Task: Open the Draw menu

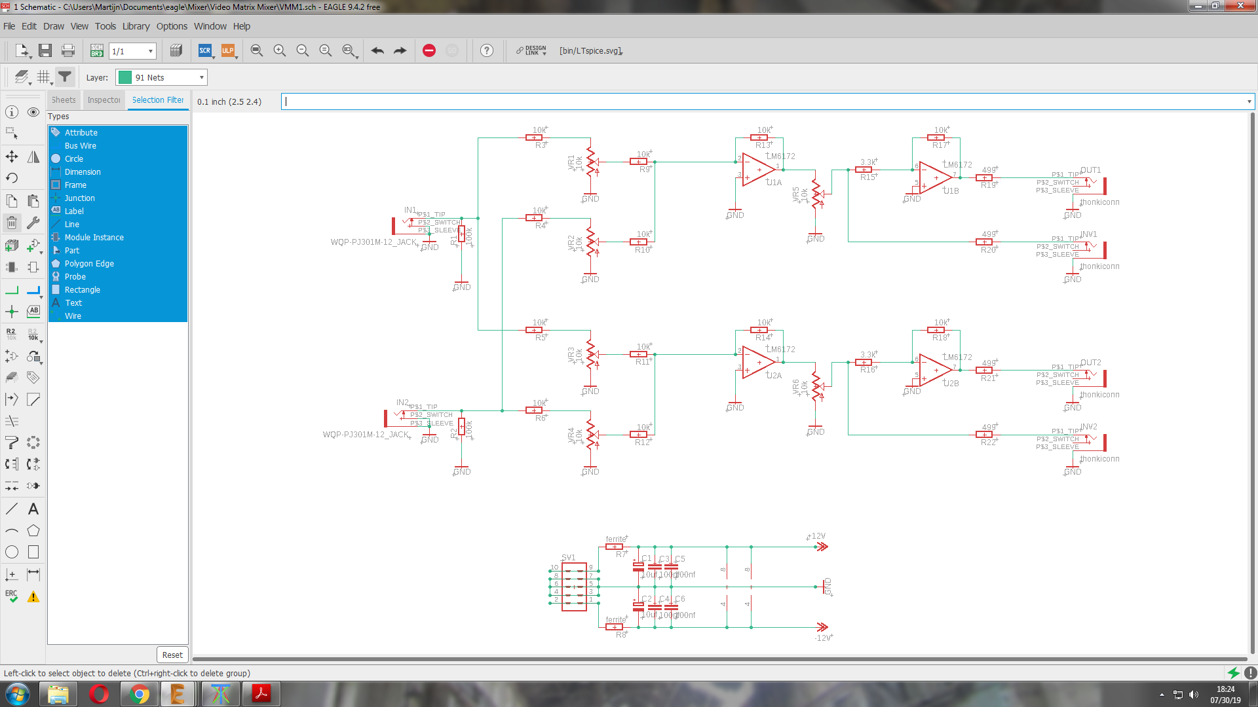Action: pos(54,26)
